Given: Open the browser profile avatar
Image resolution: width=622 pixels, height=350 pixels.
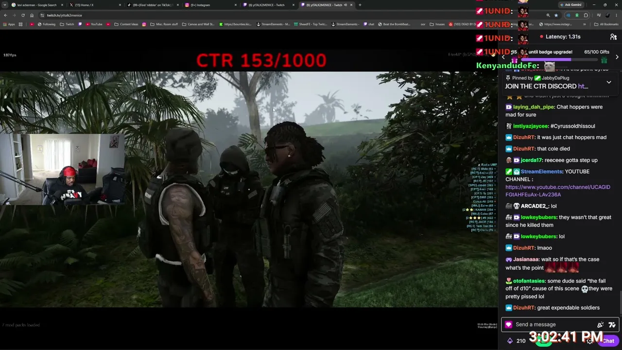Looking at the screenshot, I should point(606,15).
